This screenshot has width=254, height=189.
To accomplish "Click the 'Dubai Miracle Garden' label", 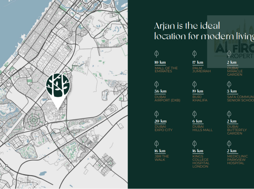I will [235, 71].
